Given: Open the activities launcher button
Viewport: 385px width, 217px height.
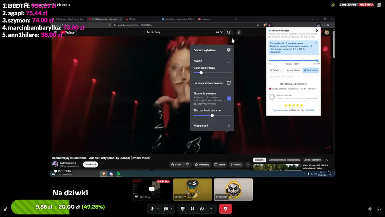Looking at the screenshot, I should click(x=192, y=209).
